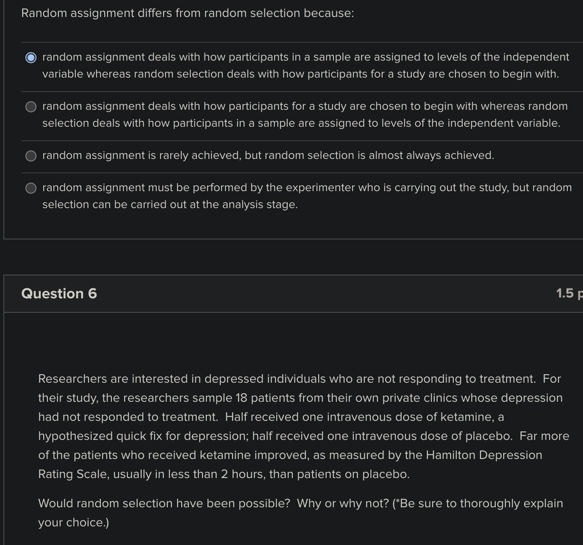Viewport: 583px width, 545px height.
Task: Click the ketamine study paragraph
Action: tap(297, 426)
